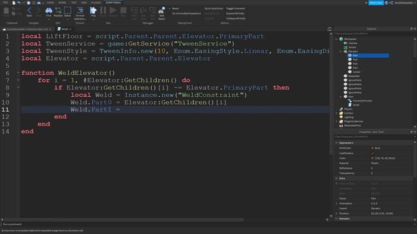The image size is (417, 234).
Task: Click Collapse All Folds
Action: pyautogui.click(x=236, y=19)
